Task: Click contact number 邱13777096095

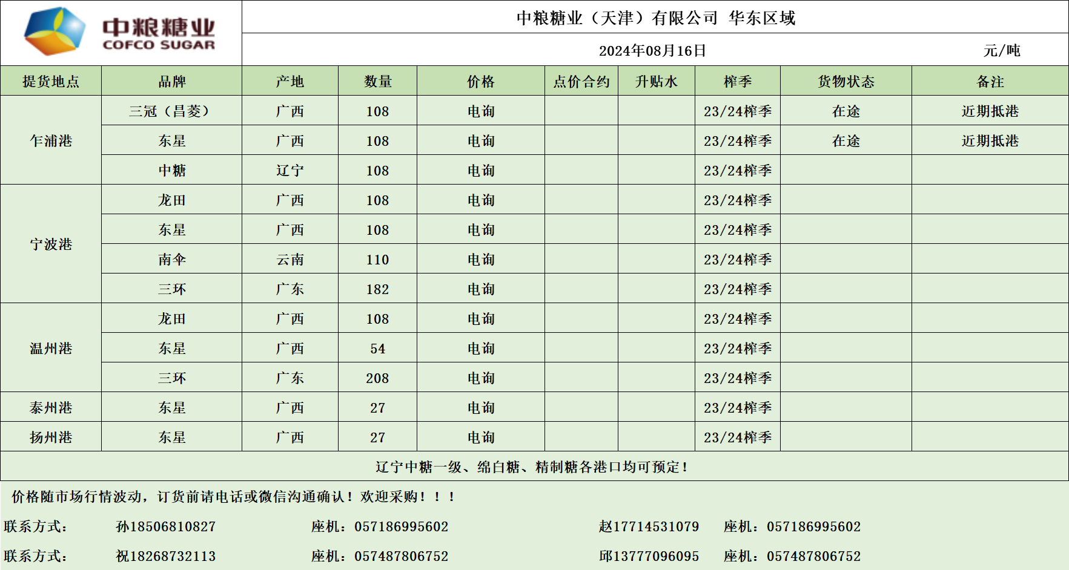Action: (x=649, y=556)
